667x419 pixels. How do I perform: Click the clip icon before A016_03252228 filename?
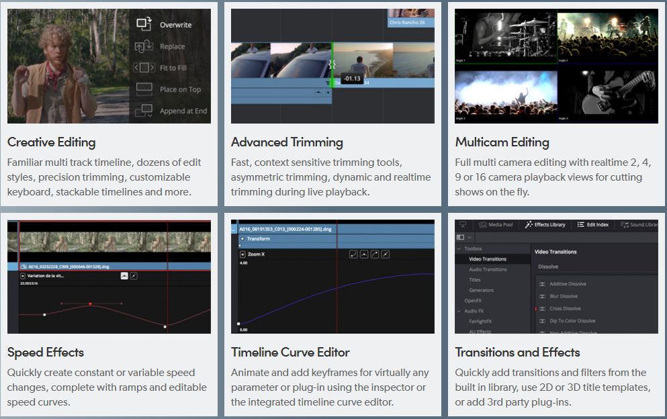tap(24, 267)
